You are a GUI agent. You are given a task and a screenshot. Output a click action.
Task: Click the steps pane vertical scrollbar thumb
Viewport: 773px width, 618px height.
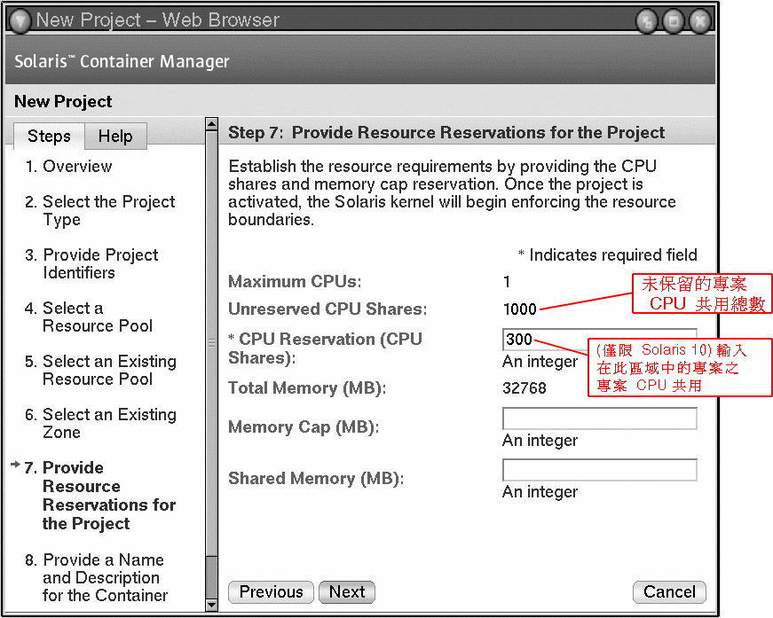(211, 343)
